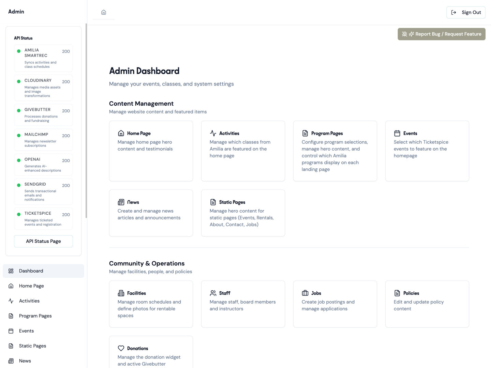The height and width of the screenshot is (368, 491).
Task: Open the Staff card title
Action: click(x=225, y=293)
